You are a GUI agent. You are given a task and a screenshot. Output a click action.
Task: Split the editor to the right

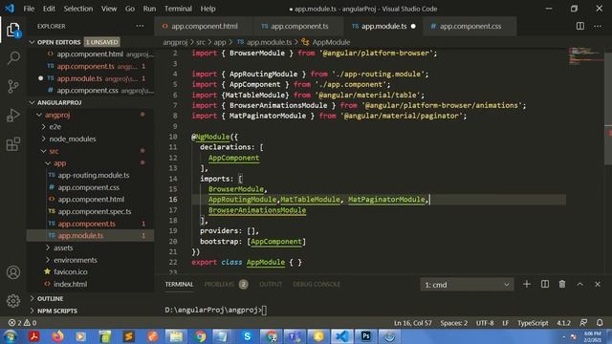coord(580,26)
